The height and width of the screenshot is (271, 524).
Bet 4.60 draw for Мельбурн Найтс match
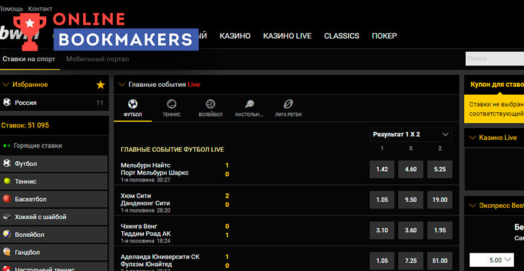[x=411, y=169]
